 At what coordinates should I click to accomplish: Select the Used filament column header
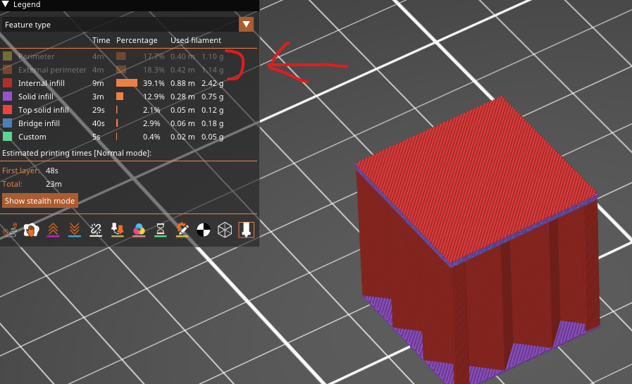(195, 40)
